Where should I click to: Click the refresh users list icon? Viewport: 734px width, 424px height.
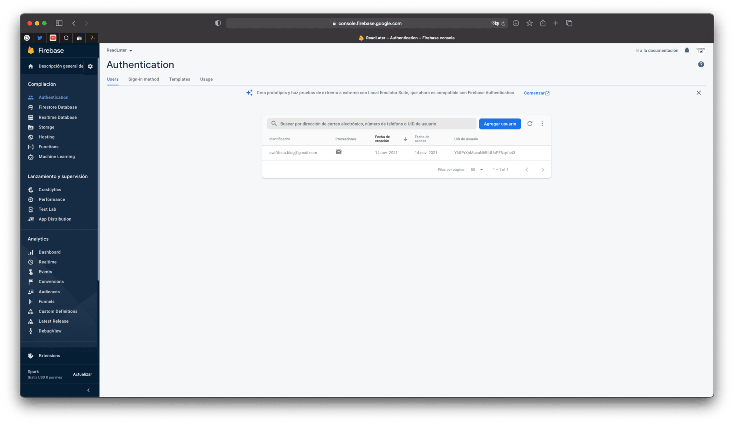click(x=530, y=123)
